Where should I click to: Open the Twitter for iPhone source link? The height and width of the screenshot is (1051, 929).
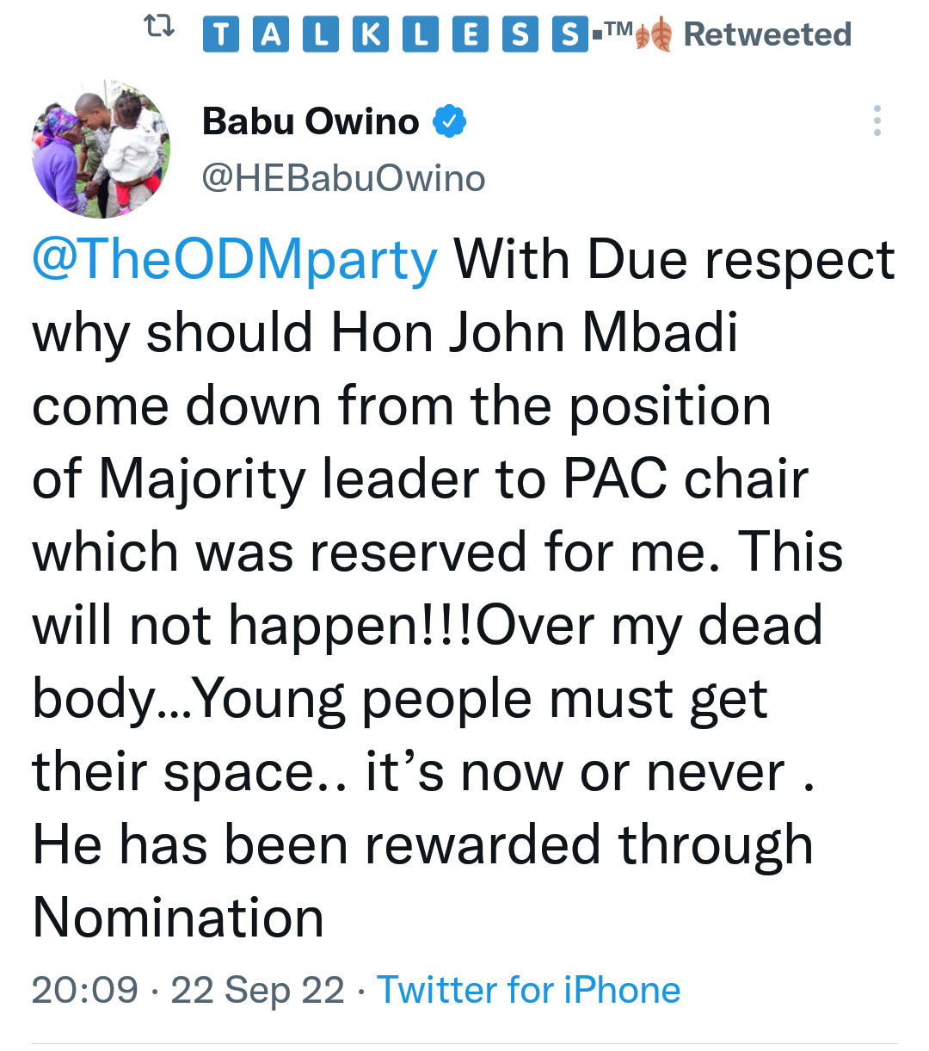pos(528,990)
